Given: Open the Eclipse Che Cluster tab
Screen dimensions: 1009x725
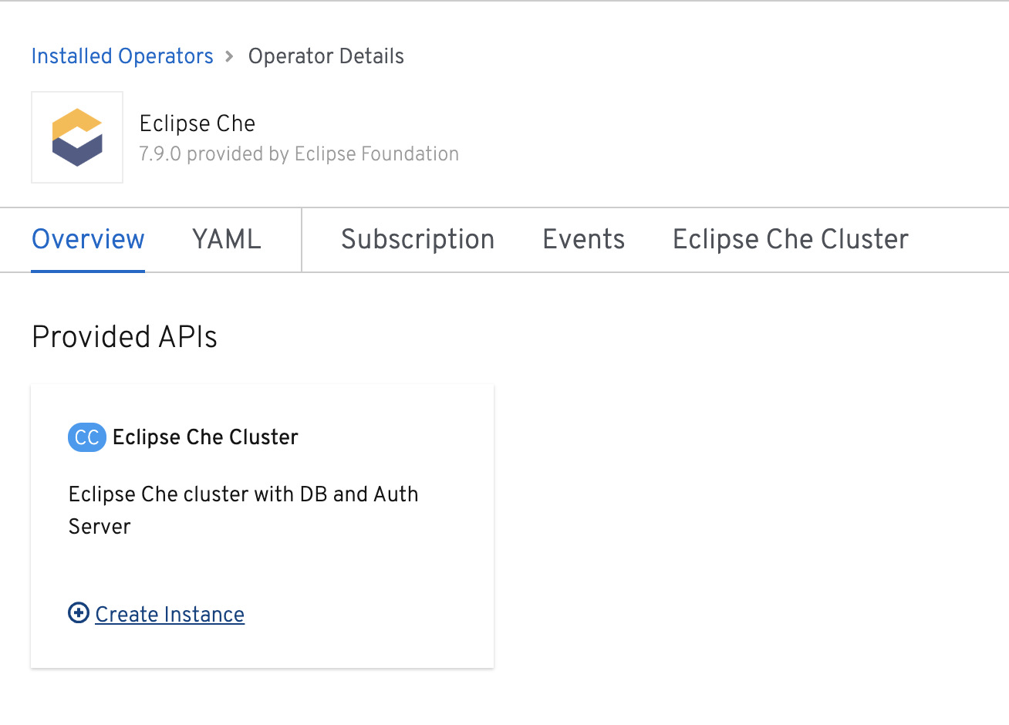Looking at the screenshot, I should [x=790, y=240].
